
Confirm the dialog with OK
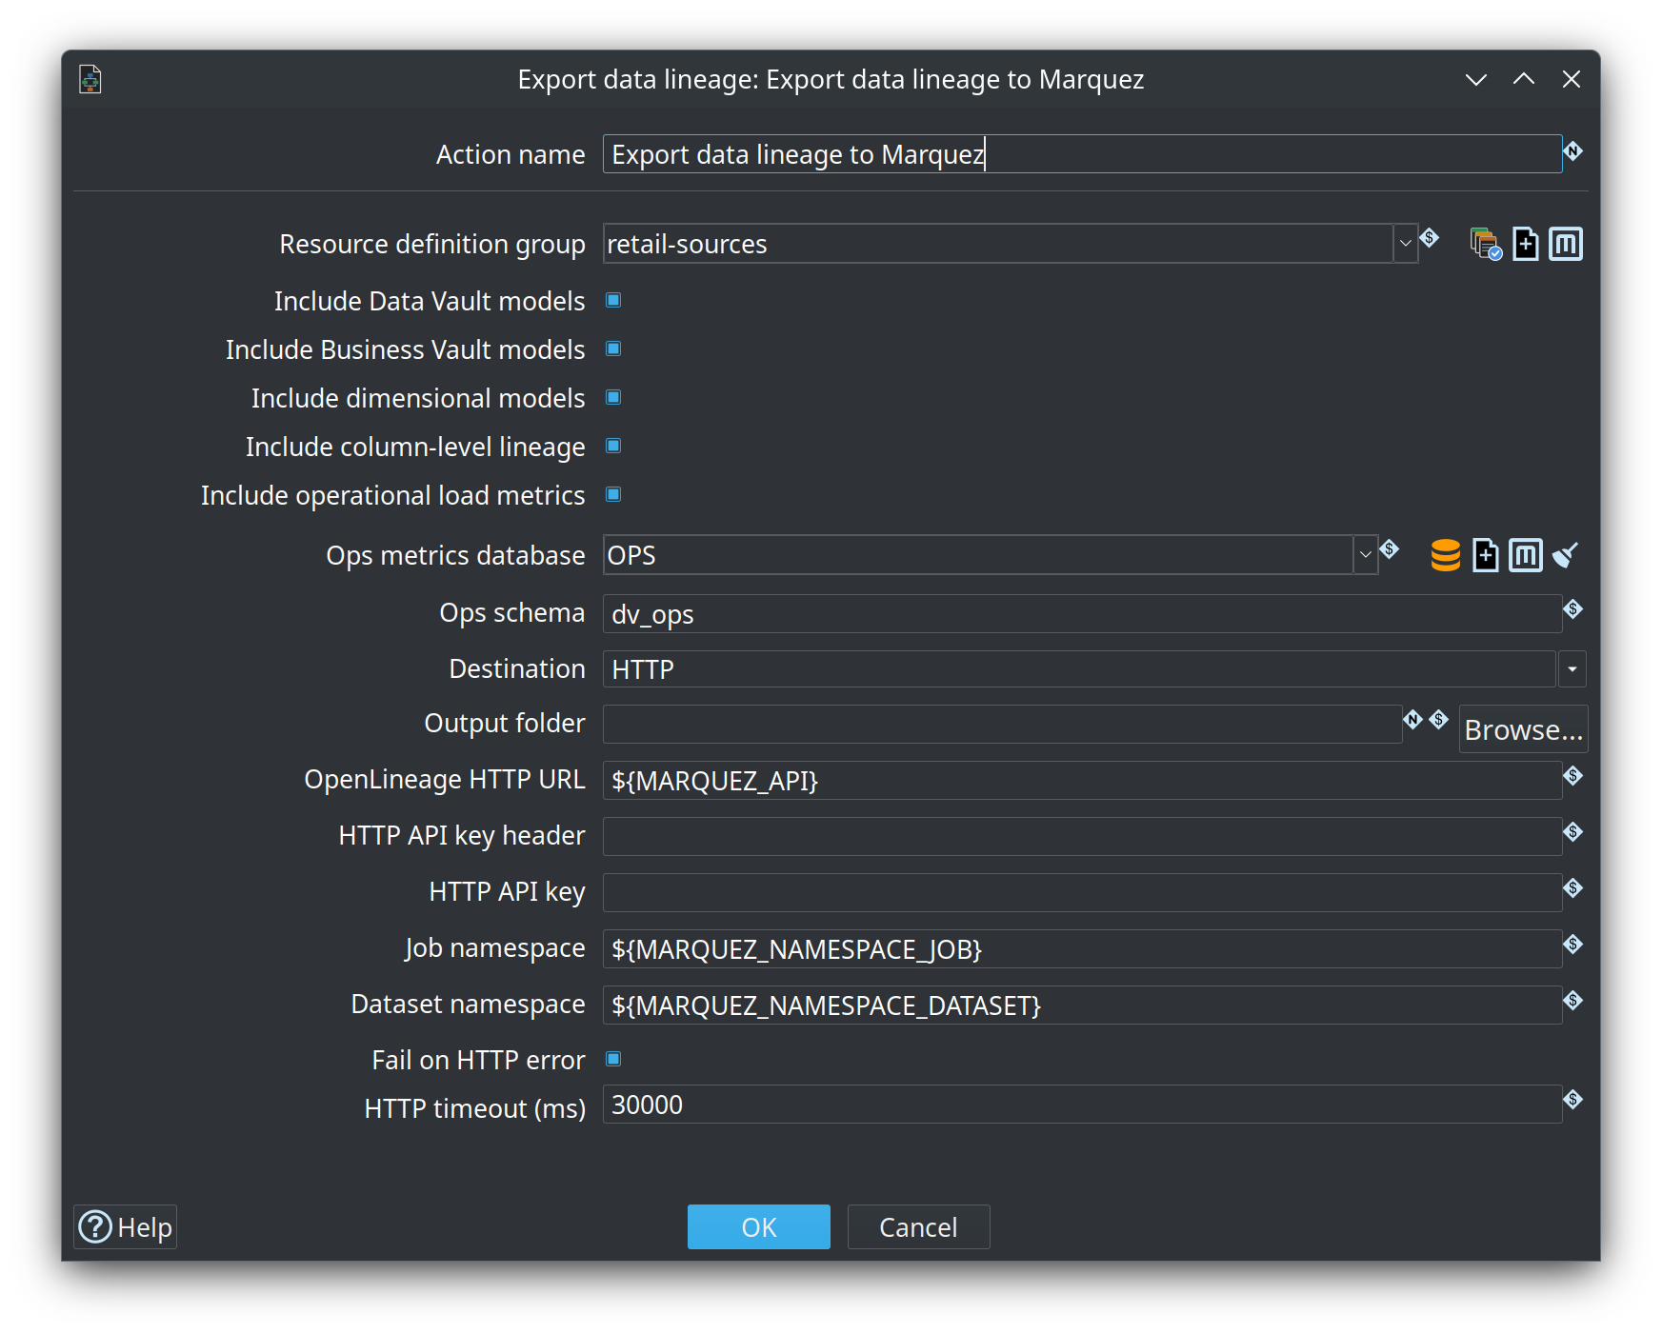pos(758,1226)
